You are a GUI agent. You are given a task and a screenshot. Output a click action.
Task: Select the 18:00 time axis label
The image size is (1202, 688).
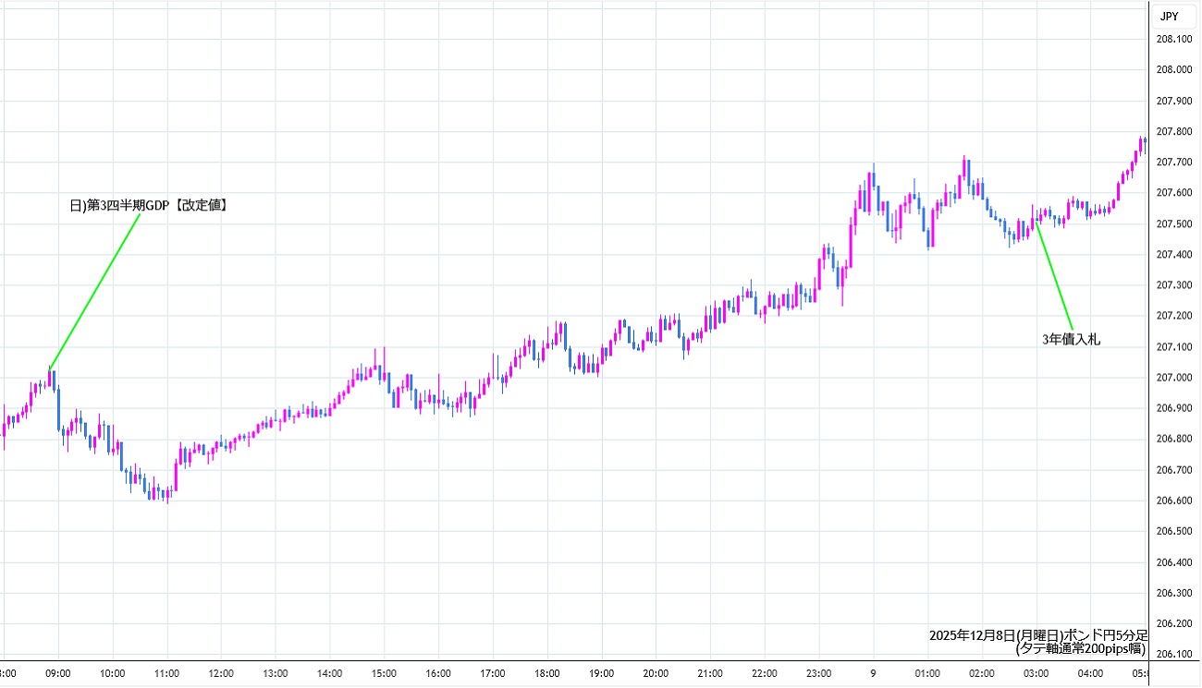coord(546,673)
